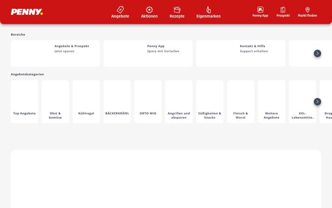Choose the XXL-Lebensmittel category
The height and width of the screenshot is (208, 332).
(302, 102)
